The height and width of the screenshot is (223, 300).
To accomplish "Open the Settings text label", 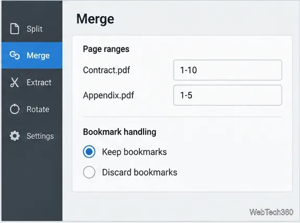I will (40, 136).
